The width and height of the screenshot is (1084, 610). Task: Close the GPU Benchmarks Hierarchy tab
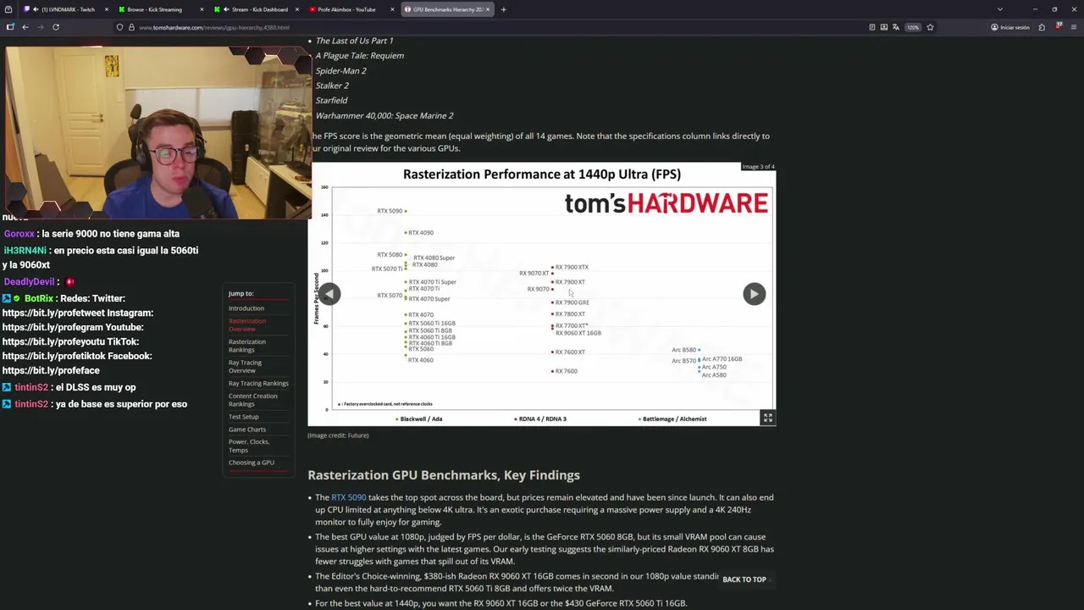(488, 9)
